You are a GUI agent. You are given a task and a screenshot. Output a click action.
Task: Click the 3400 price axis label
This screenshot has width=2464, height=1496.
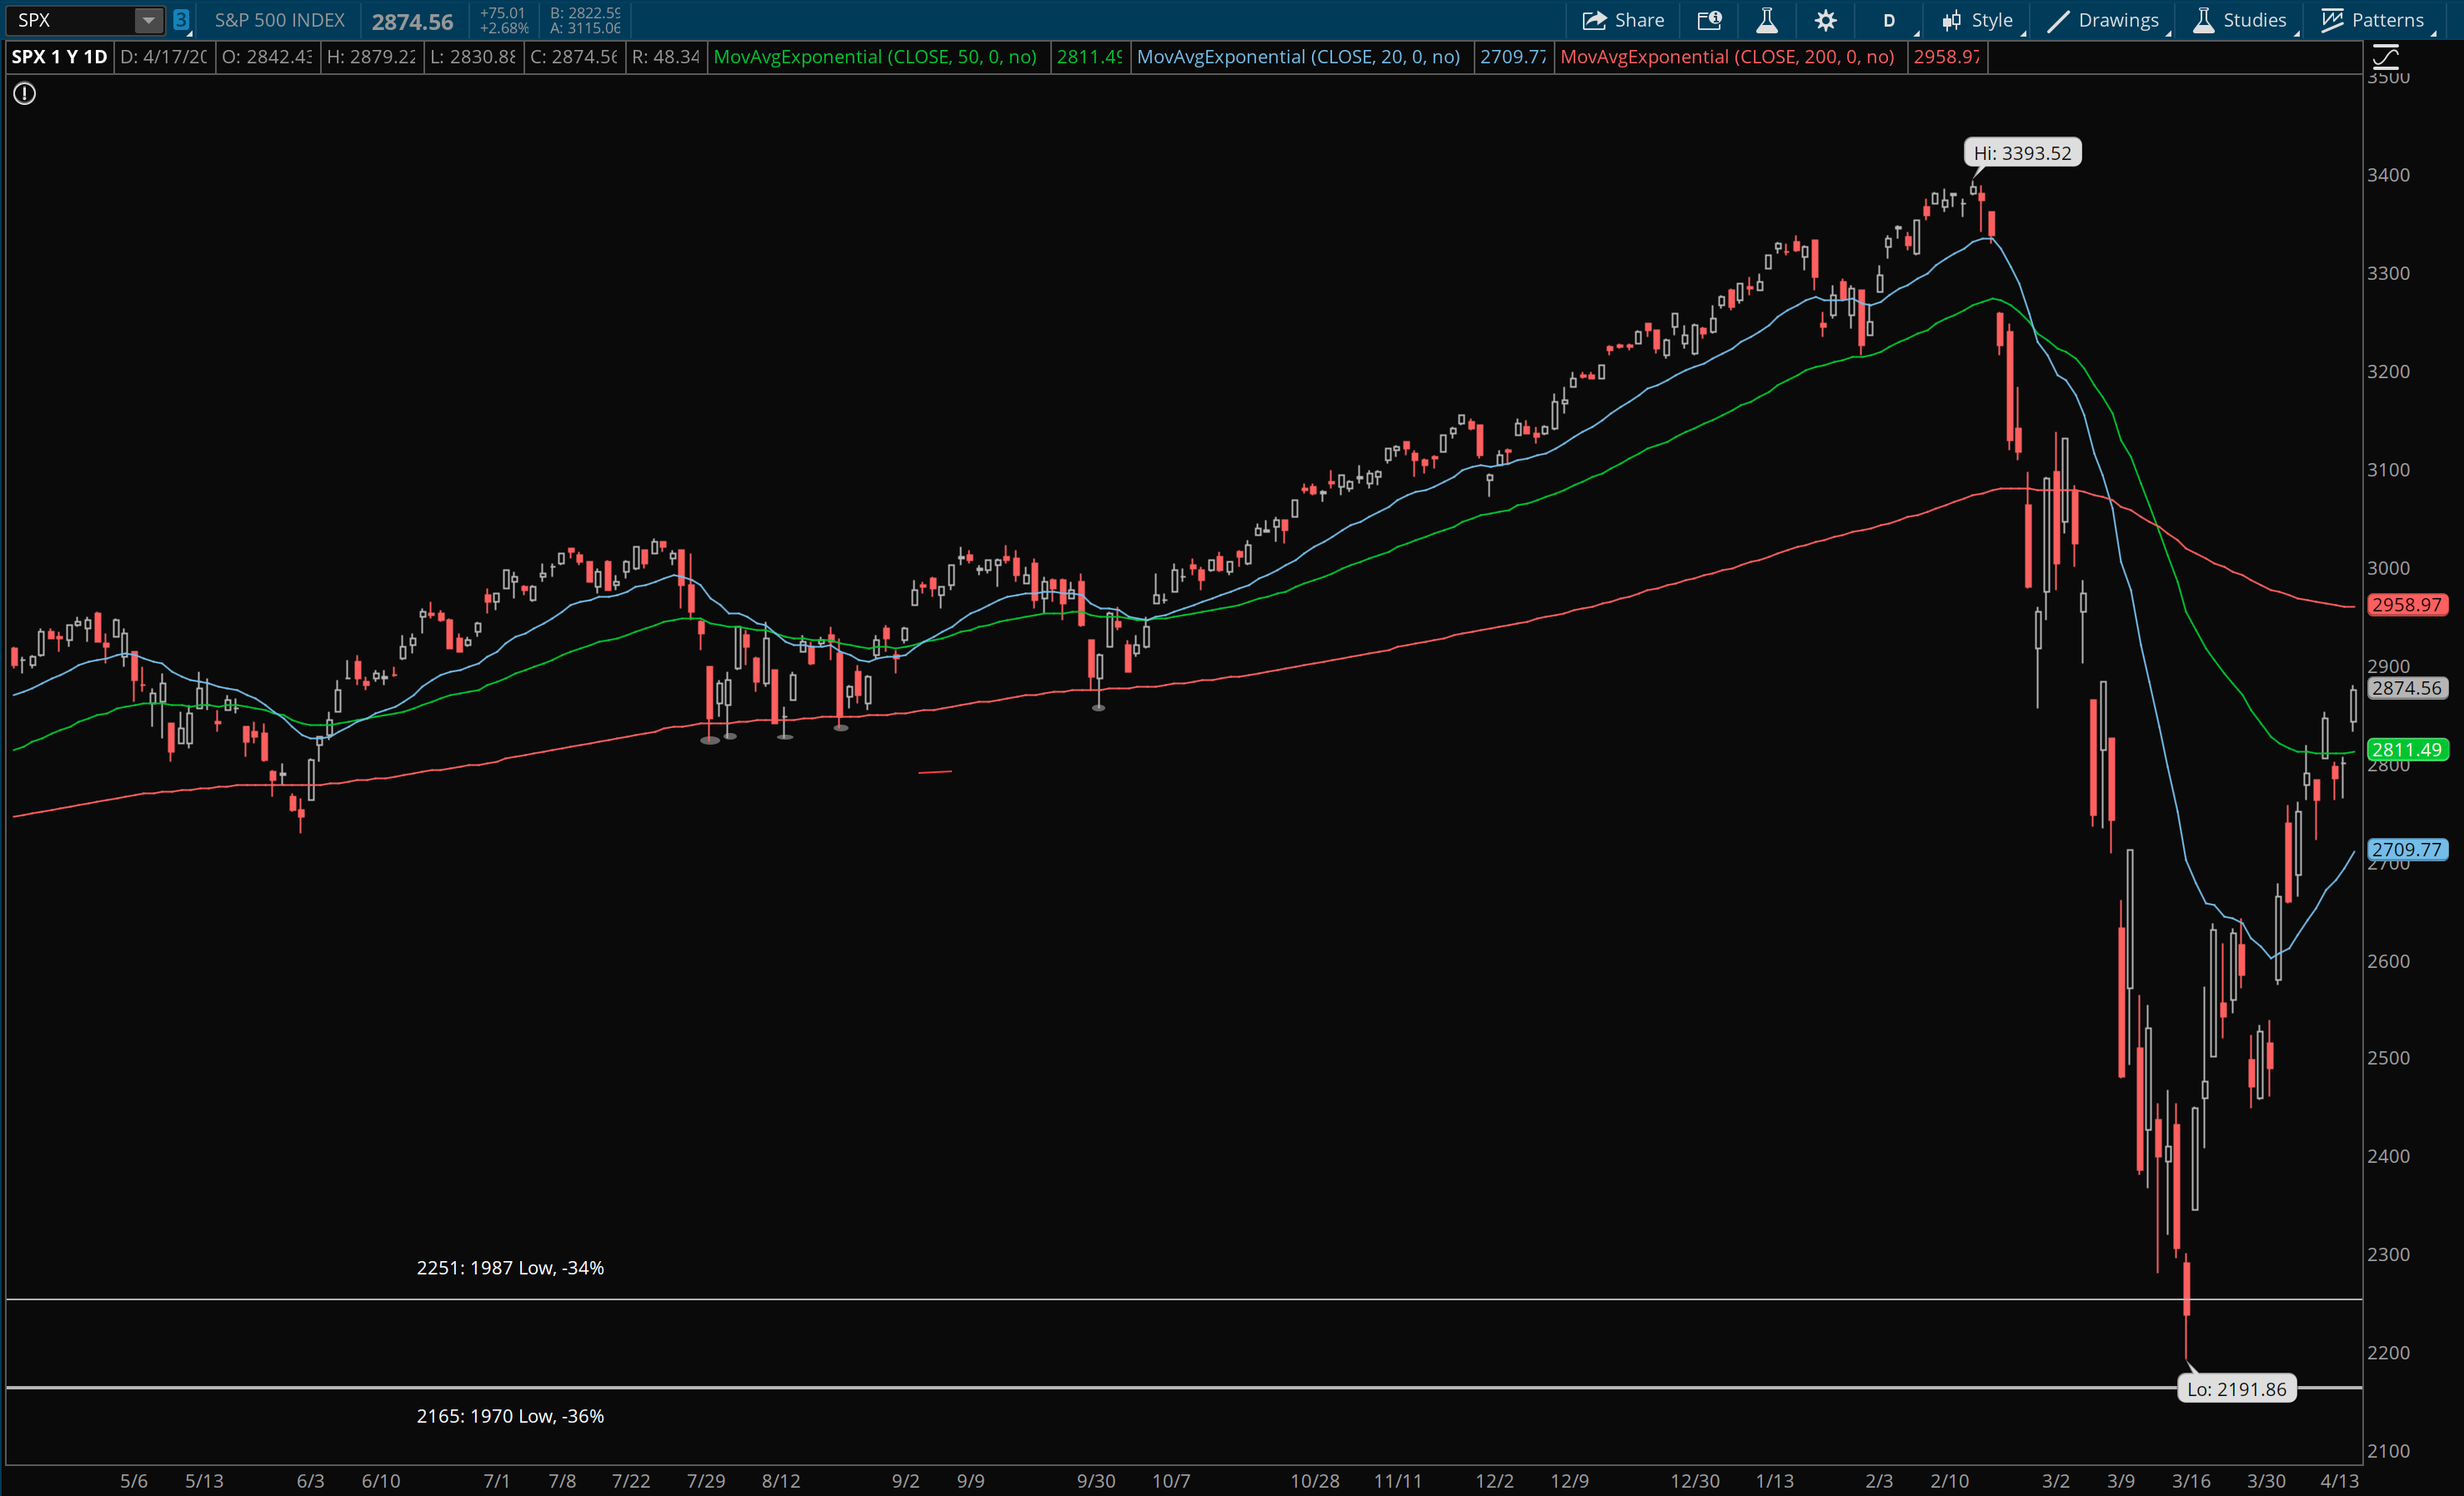pyautogui.click(x=2388, y=175)
